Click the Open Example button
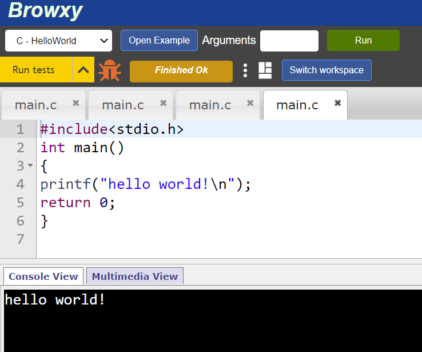This screenshot has width=422, height=352. pyautogui.click(x=159, y=41)
